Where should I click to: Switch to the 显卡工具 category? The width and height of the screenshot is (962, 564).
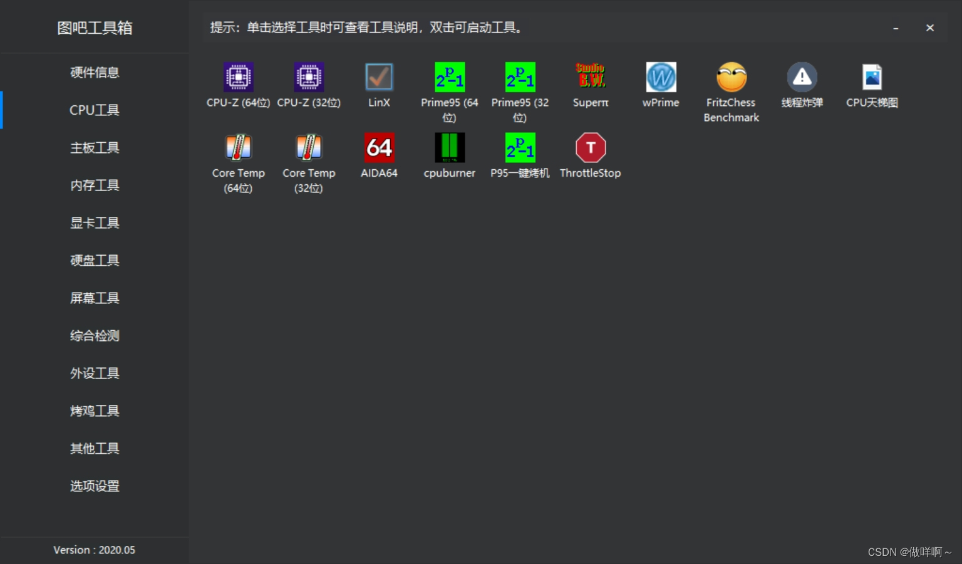95,223
